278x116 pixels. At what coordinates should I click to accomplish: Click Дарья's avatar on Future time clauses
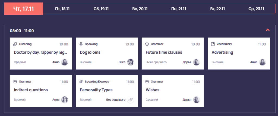(x=197, y=62)
